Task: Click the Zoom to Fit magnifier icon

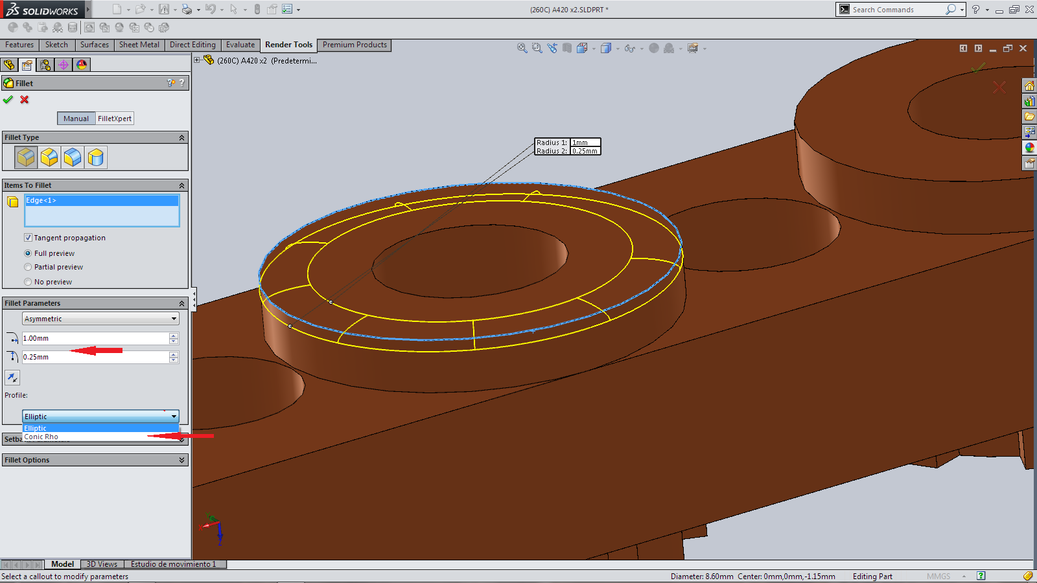Action: click(522, 48)
